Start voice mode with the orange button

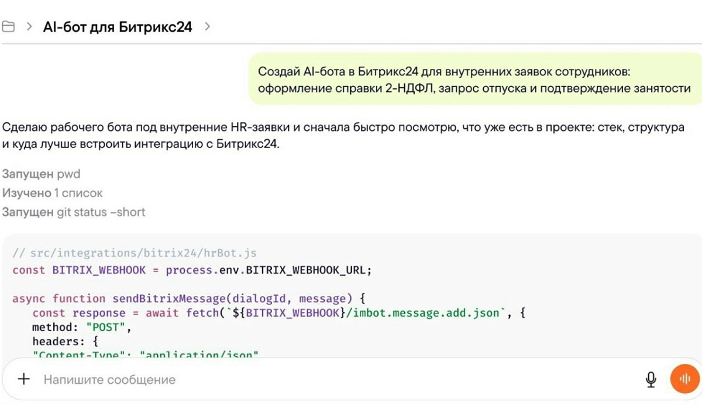pyautogui.click(x=684, y=379)
